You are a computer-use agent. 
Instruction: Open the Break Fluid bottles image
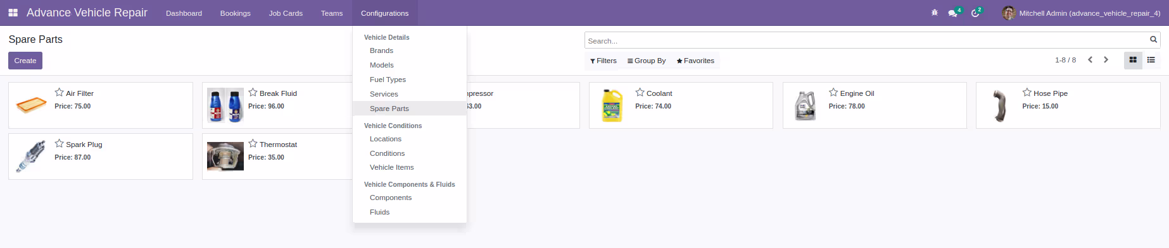pyautogui.click(x=225, y=105)
